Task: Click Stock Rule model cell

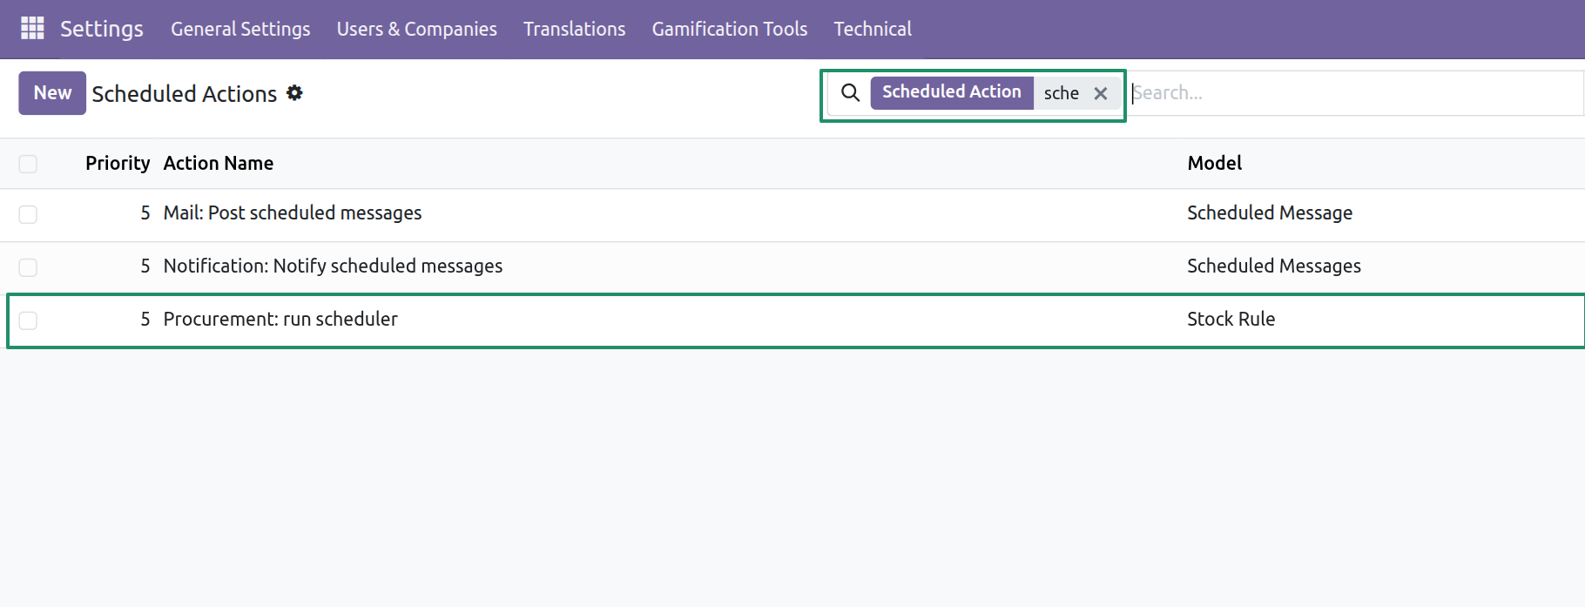Action: 1231,319
